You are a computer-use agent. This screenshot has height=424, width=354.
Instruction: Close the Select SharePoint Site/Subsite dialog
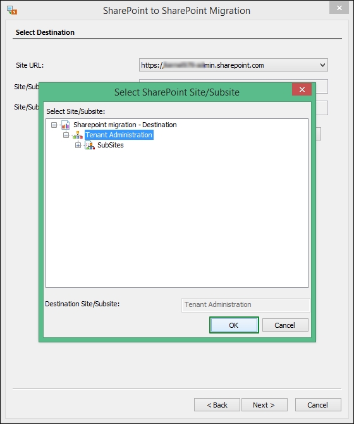(x=302, y=89)
